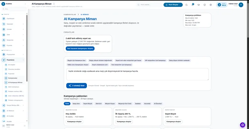Image resolution: width=249 pixels, height=129 pixels.
Task: Click Geri kazanım kampanyası oluştur button
Action: pos(80,48)
